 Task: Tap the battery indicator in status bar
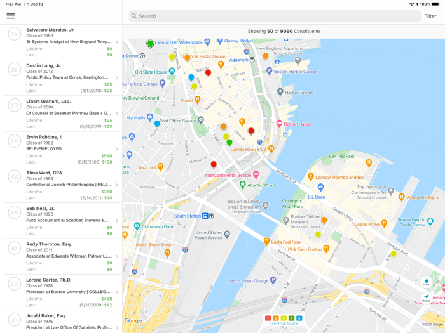pyautogui.click(x=435, y=4)
